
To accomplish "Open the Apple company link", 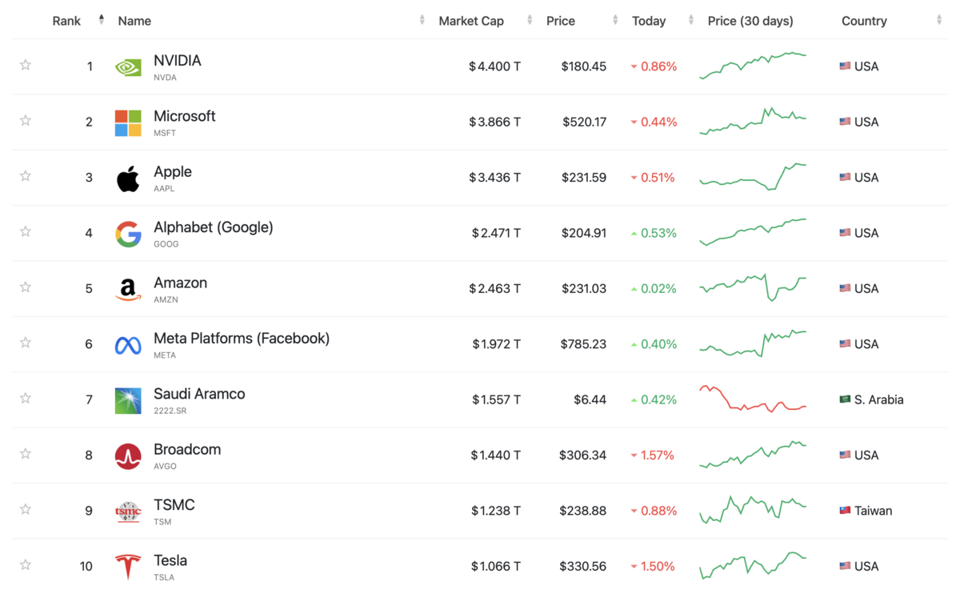I will pos(173,171).
